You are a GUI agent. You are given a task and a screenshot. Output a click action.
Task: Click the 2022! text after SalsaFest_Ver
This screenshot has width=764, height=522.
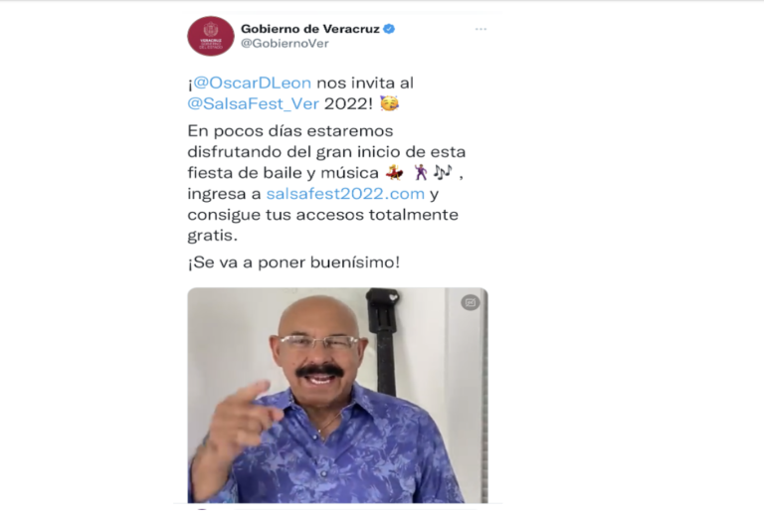pos(348,103)
